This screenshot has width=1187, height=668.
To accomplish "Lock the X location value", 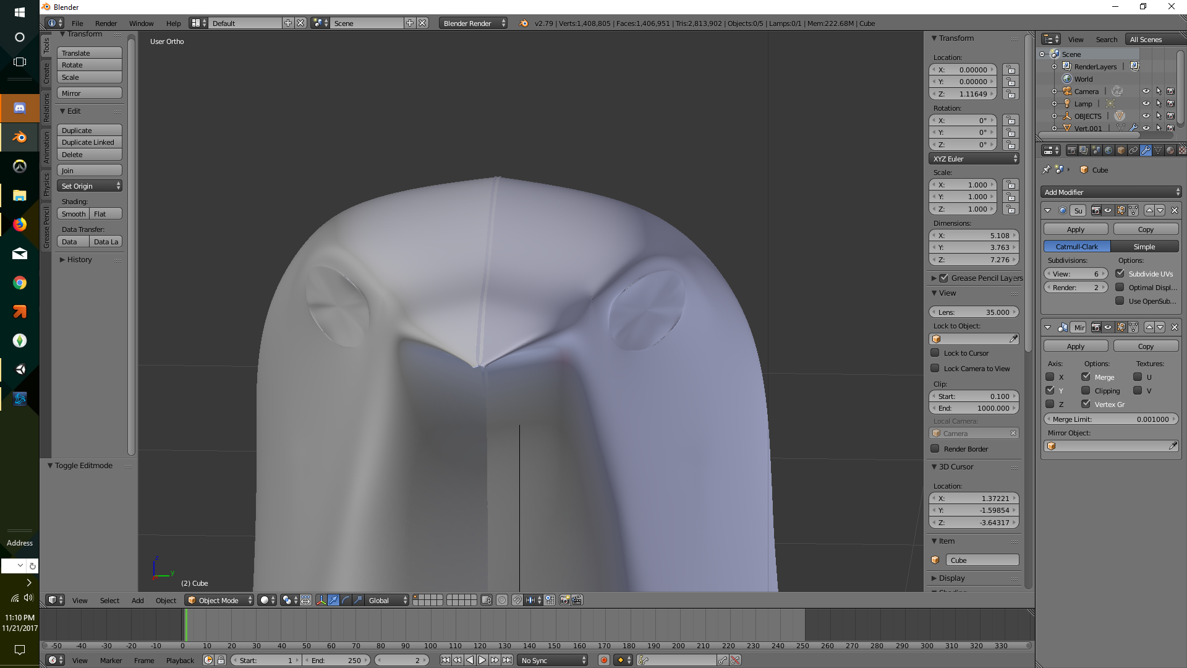I will click(1011, 70).
